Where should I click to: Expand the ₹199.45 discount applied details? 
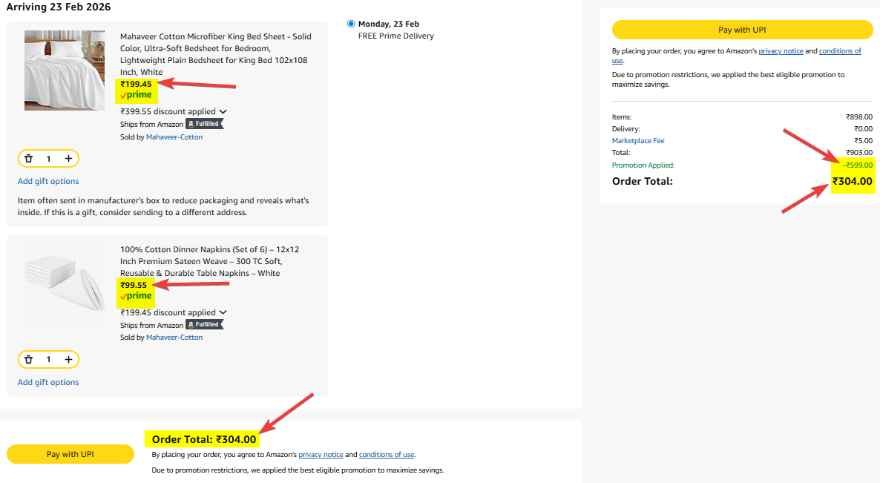click(223, 313)
